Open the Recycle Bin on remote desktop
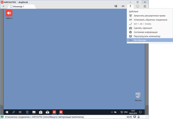173x119 pixels. 138,96
